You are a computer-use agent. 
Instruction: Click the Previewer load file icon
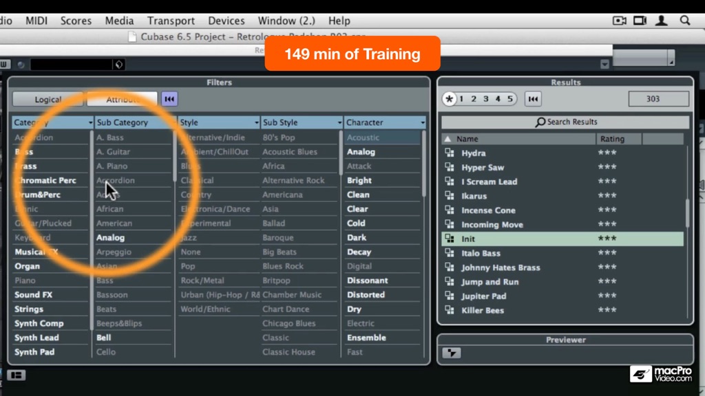[452, 353]
